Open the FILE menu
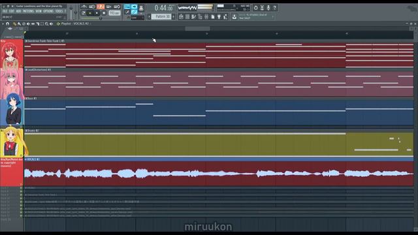This screenshot has width=418, height=235. pyautogui.click(x=5, y=11)
